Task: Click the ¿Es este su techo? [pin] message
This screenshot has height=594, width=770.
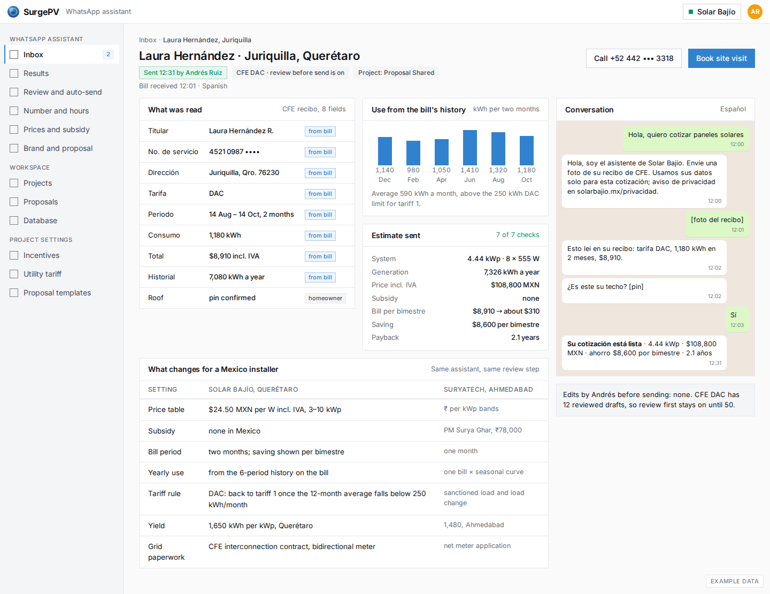Action: [x=644, y=291]
